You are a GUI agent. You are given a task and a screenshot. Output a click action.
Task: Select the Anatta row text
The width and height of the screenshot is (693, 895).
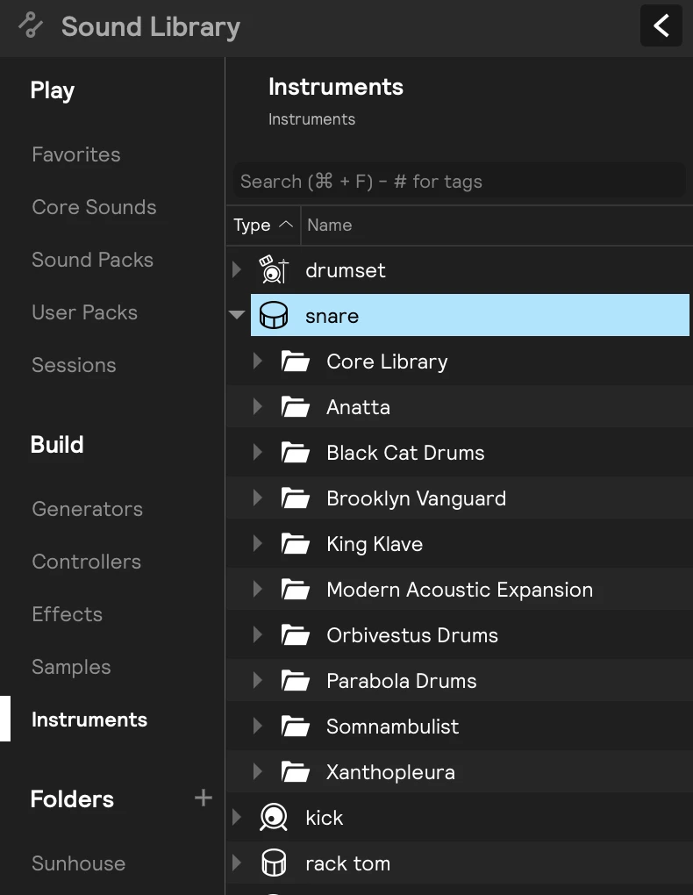click(x=358, y=407)
